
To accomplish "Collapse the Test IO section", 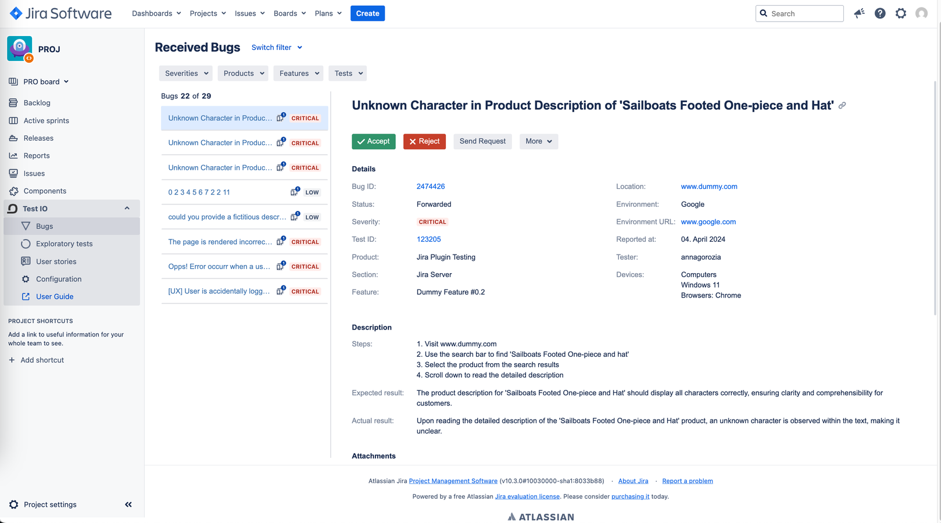I will [x=127, y=209].
